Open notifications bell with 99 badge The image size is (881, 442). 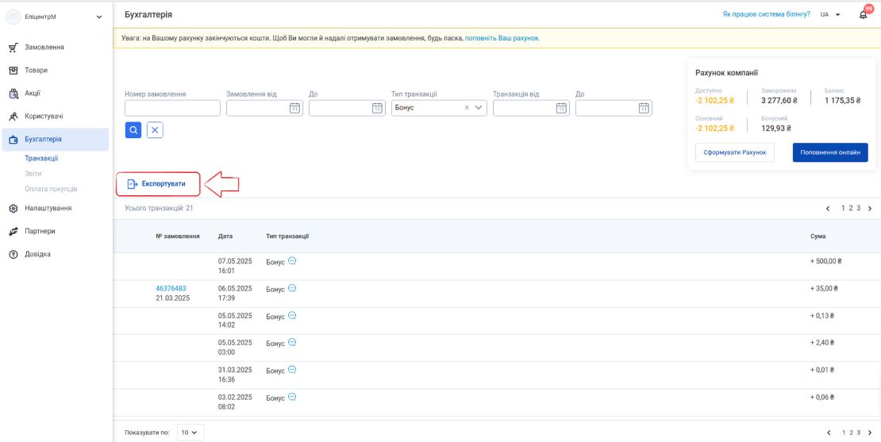(x=864, y=14)
